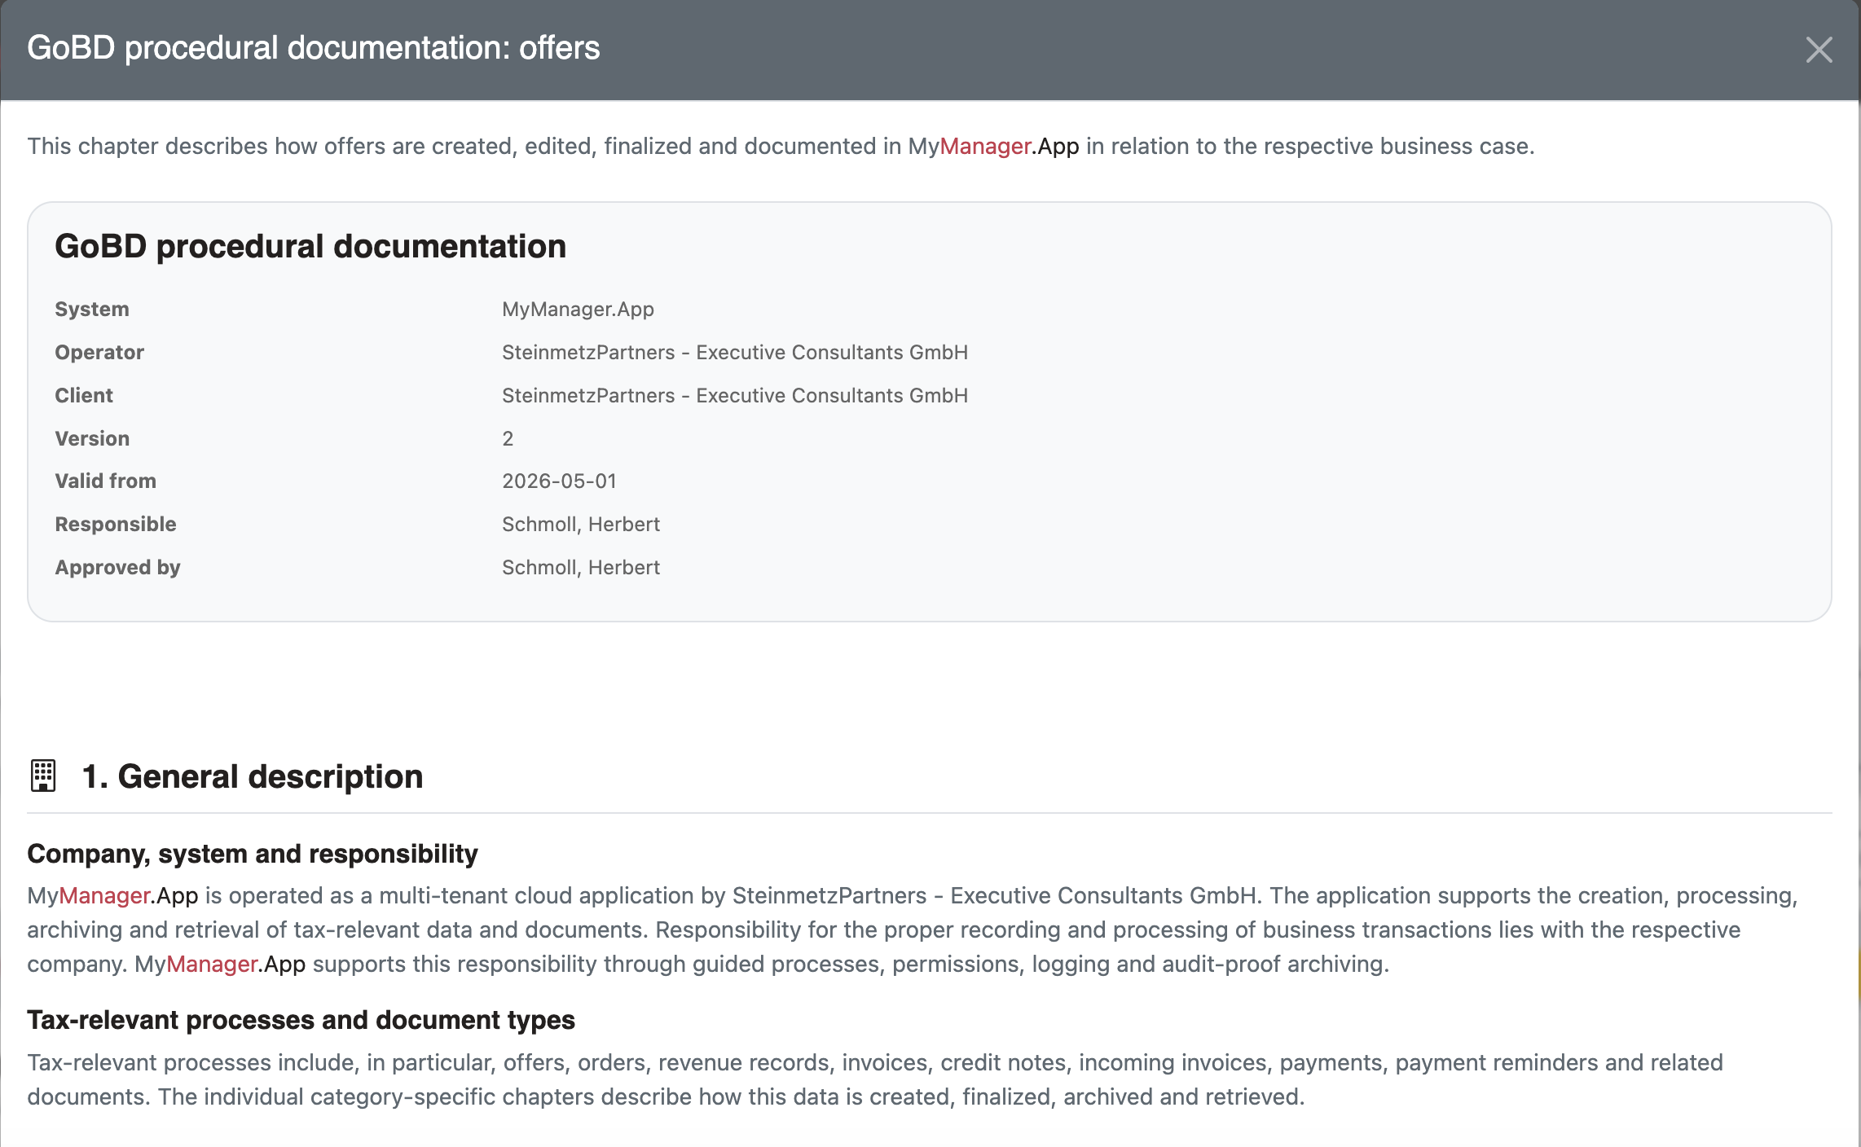The height and width of the screenshot is (1147, 1861).
Task: Click the Operator value SteinmetzPartners GmbH
Action: tap(735, 352)
